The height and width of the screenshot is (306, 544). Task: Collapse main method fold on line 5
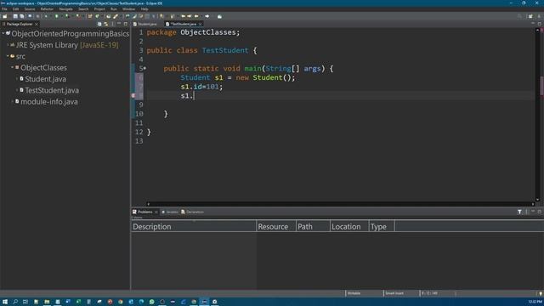144,68
